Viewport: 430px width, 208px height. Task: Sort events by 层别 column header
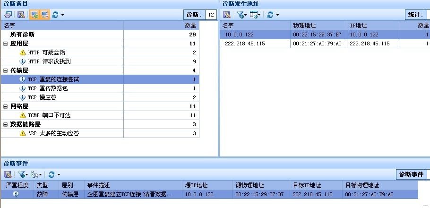tap(72, 185)
